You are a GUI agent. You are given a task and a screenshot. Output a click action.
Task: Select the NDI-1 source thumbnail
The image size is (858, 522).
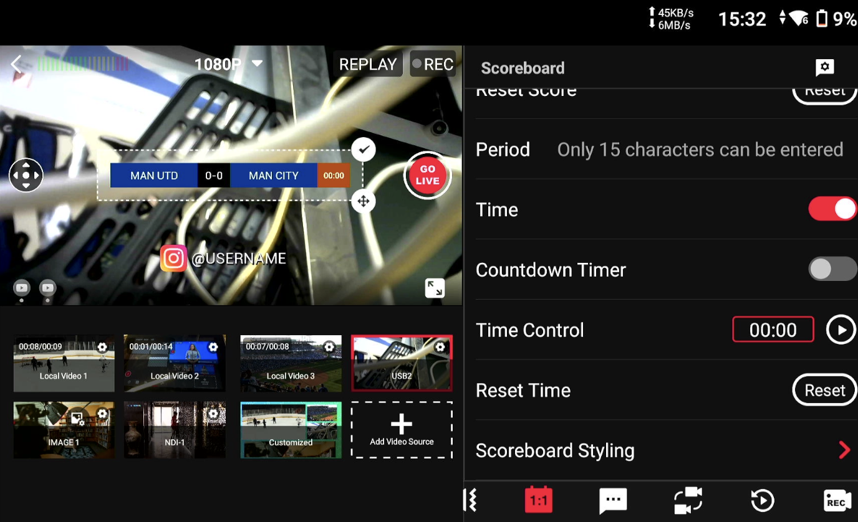[x=175, y=430]
